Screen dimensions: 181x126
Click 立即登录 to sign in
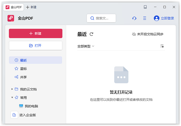coord(167,18)
